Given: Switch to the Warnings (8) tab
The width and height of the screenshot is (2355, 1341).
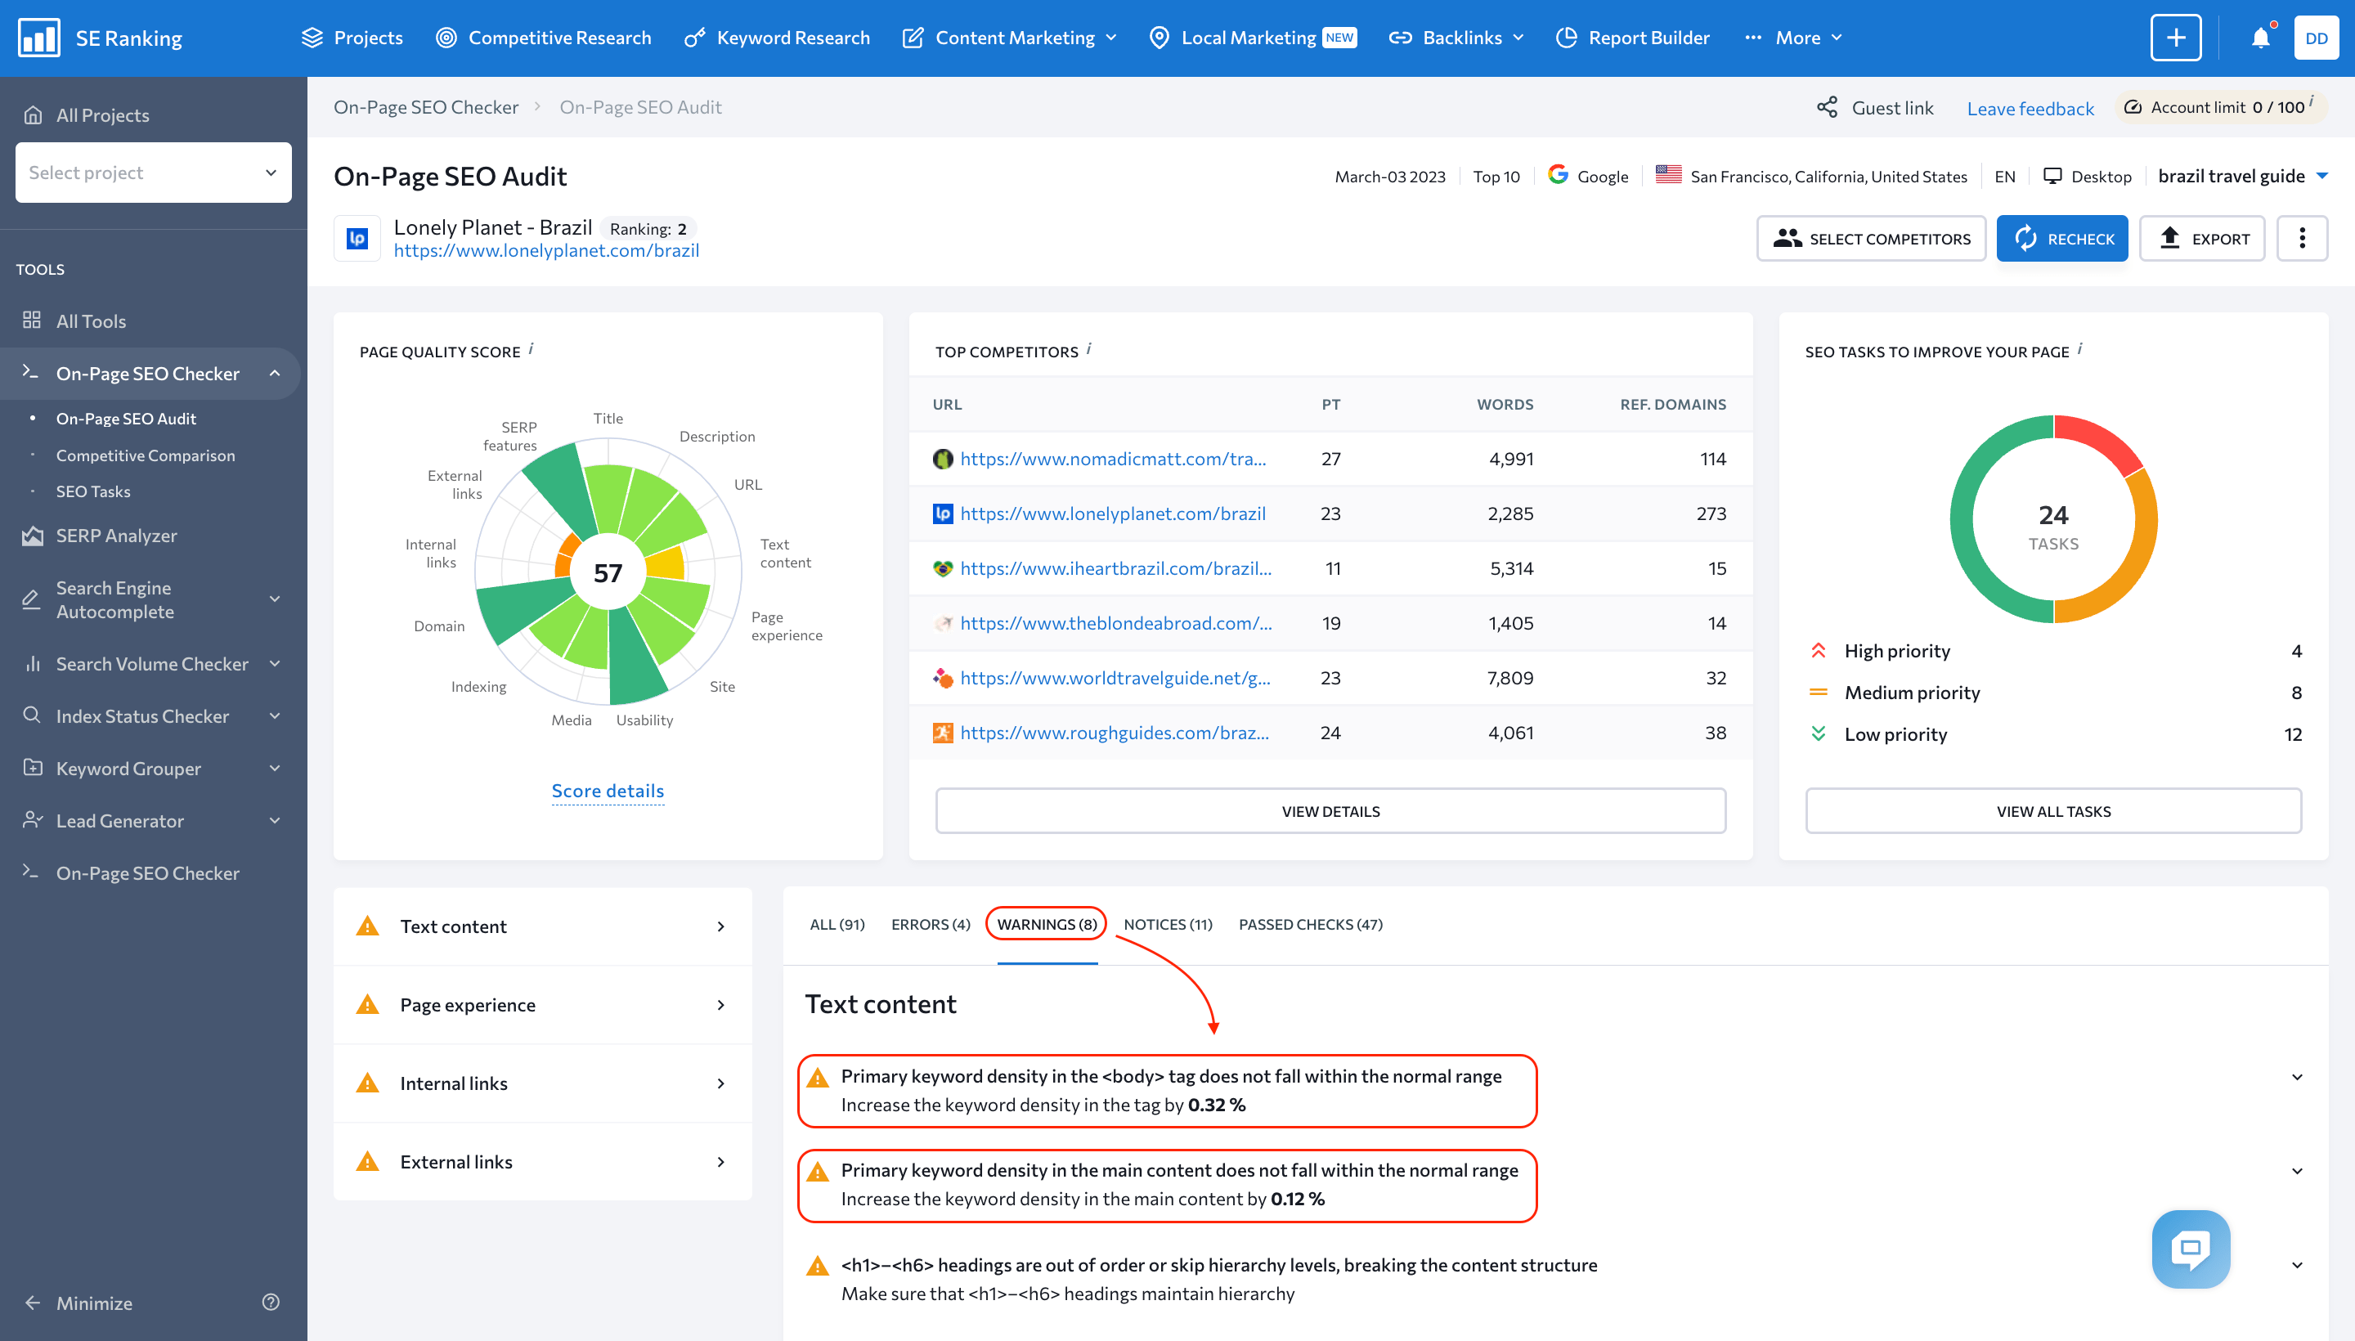Looking at the screenshot, I should click(x=1047, y=924).
